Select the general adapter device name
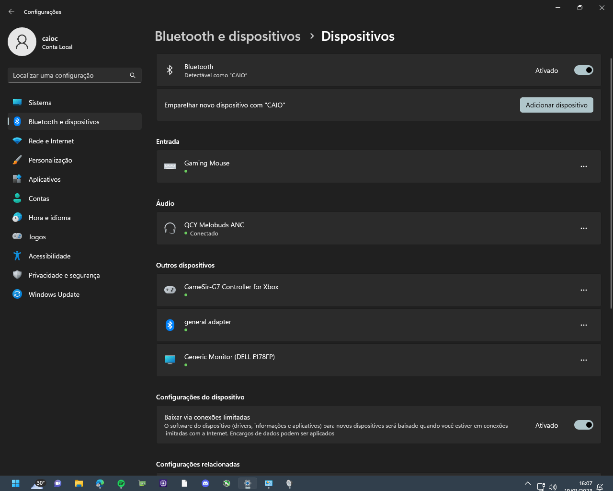The image size is (613, 491). click(208, 322)
